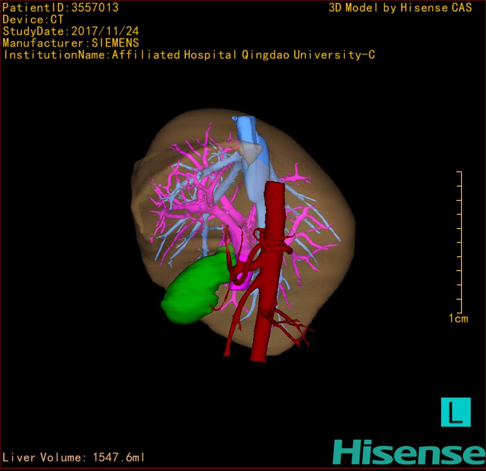Click the bright magenta block at hilum
The width and height of the screenshot is (486, 471).
click(241, 282)
